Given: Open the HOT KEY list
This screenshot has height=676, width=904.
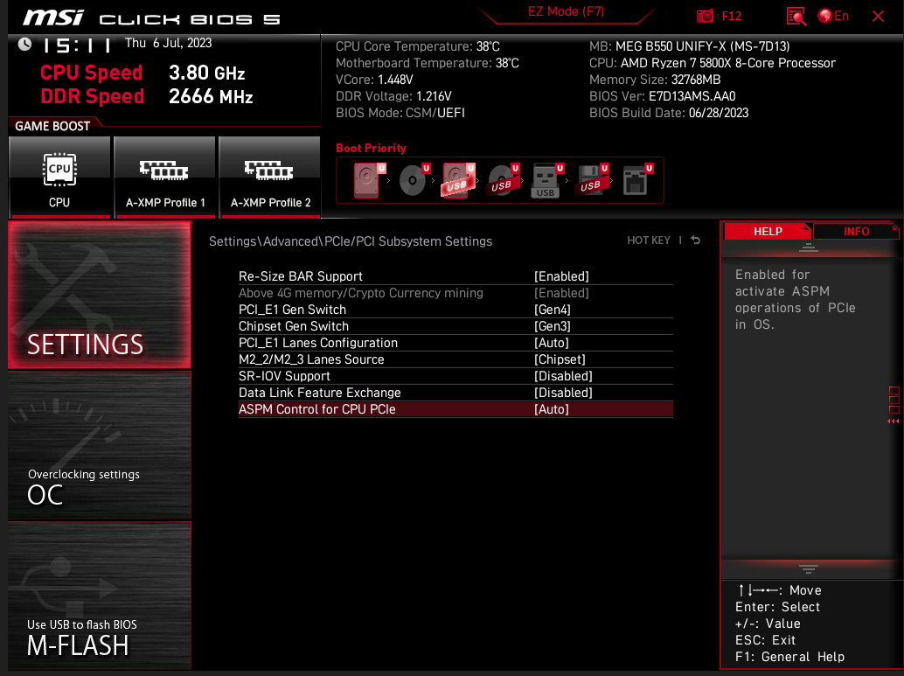Looking at the screenshot, I should [649, 240].
